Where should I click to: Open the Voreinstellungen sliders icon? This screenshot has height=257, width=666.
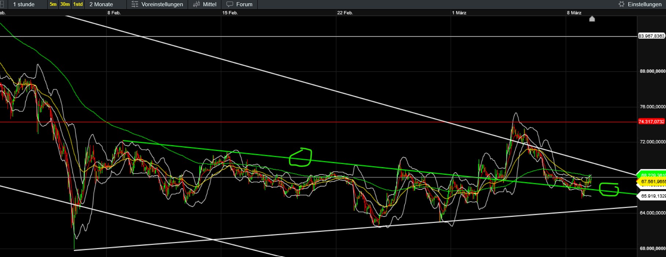click(135, 4)
